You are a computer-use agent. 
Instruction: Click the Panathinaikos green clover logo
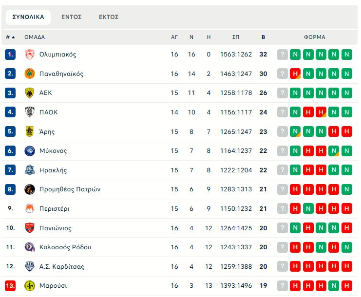coord(30,74)
